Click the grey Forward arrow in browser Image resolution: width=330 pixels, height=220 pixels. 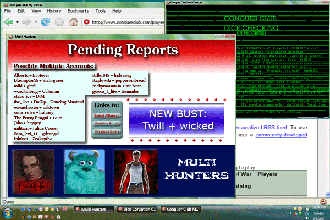pyautogui.click(x=26, y=22)
